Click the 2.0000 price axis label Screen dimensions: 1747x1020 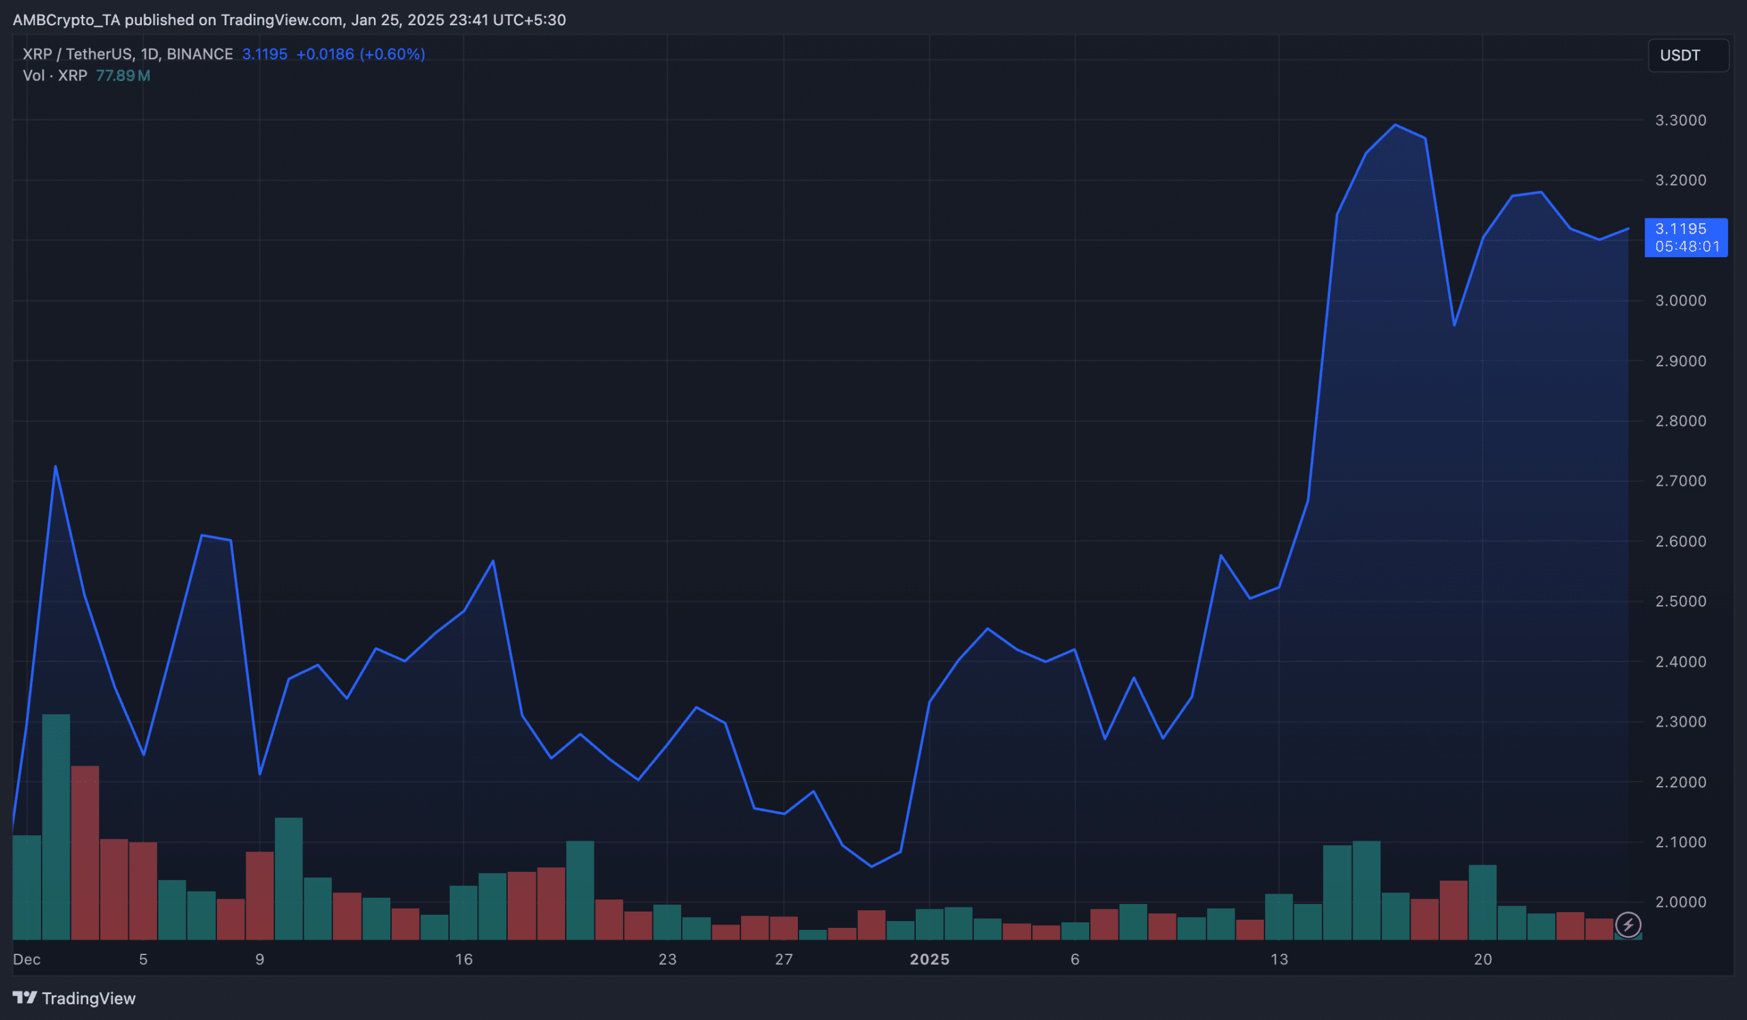1680,901
